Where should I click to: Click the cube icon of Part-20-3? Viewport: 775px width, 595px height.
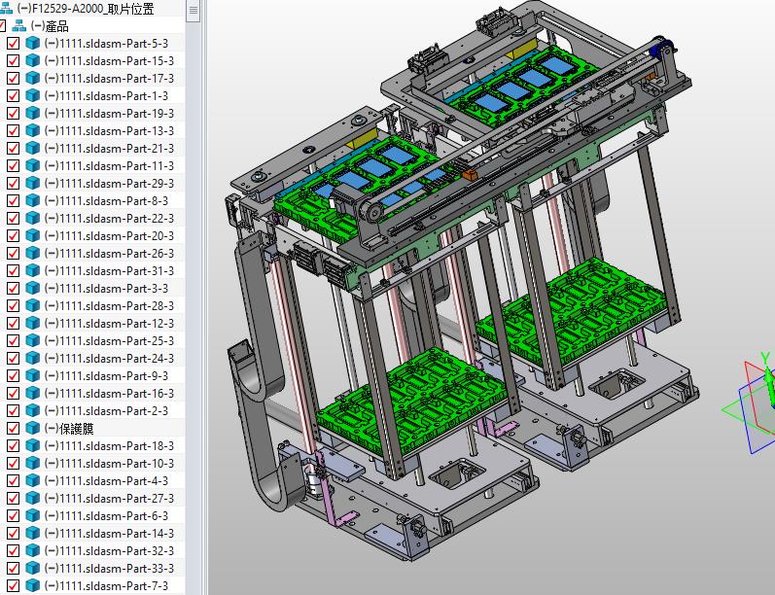coord(33,235)
